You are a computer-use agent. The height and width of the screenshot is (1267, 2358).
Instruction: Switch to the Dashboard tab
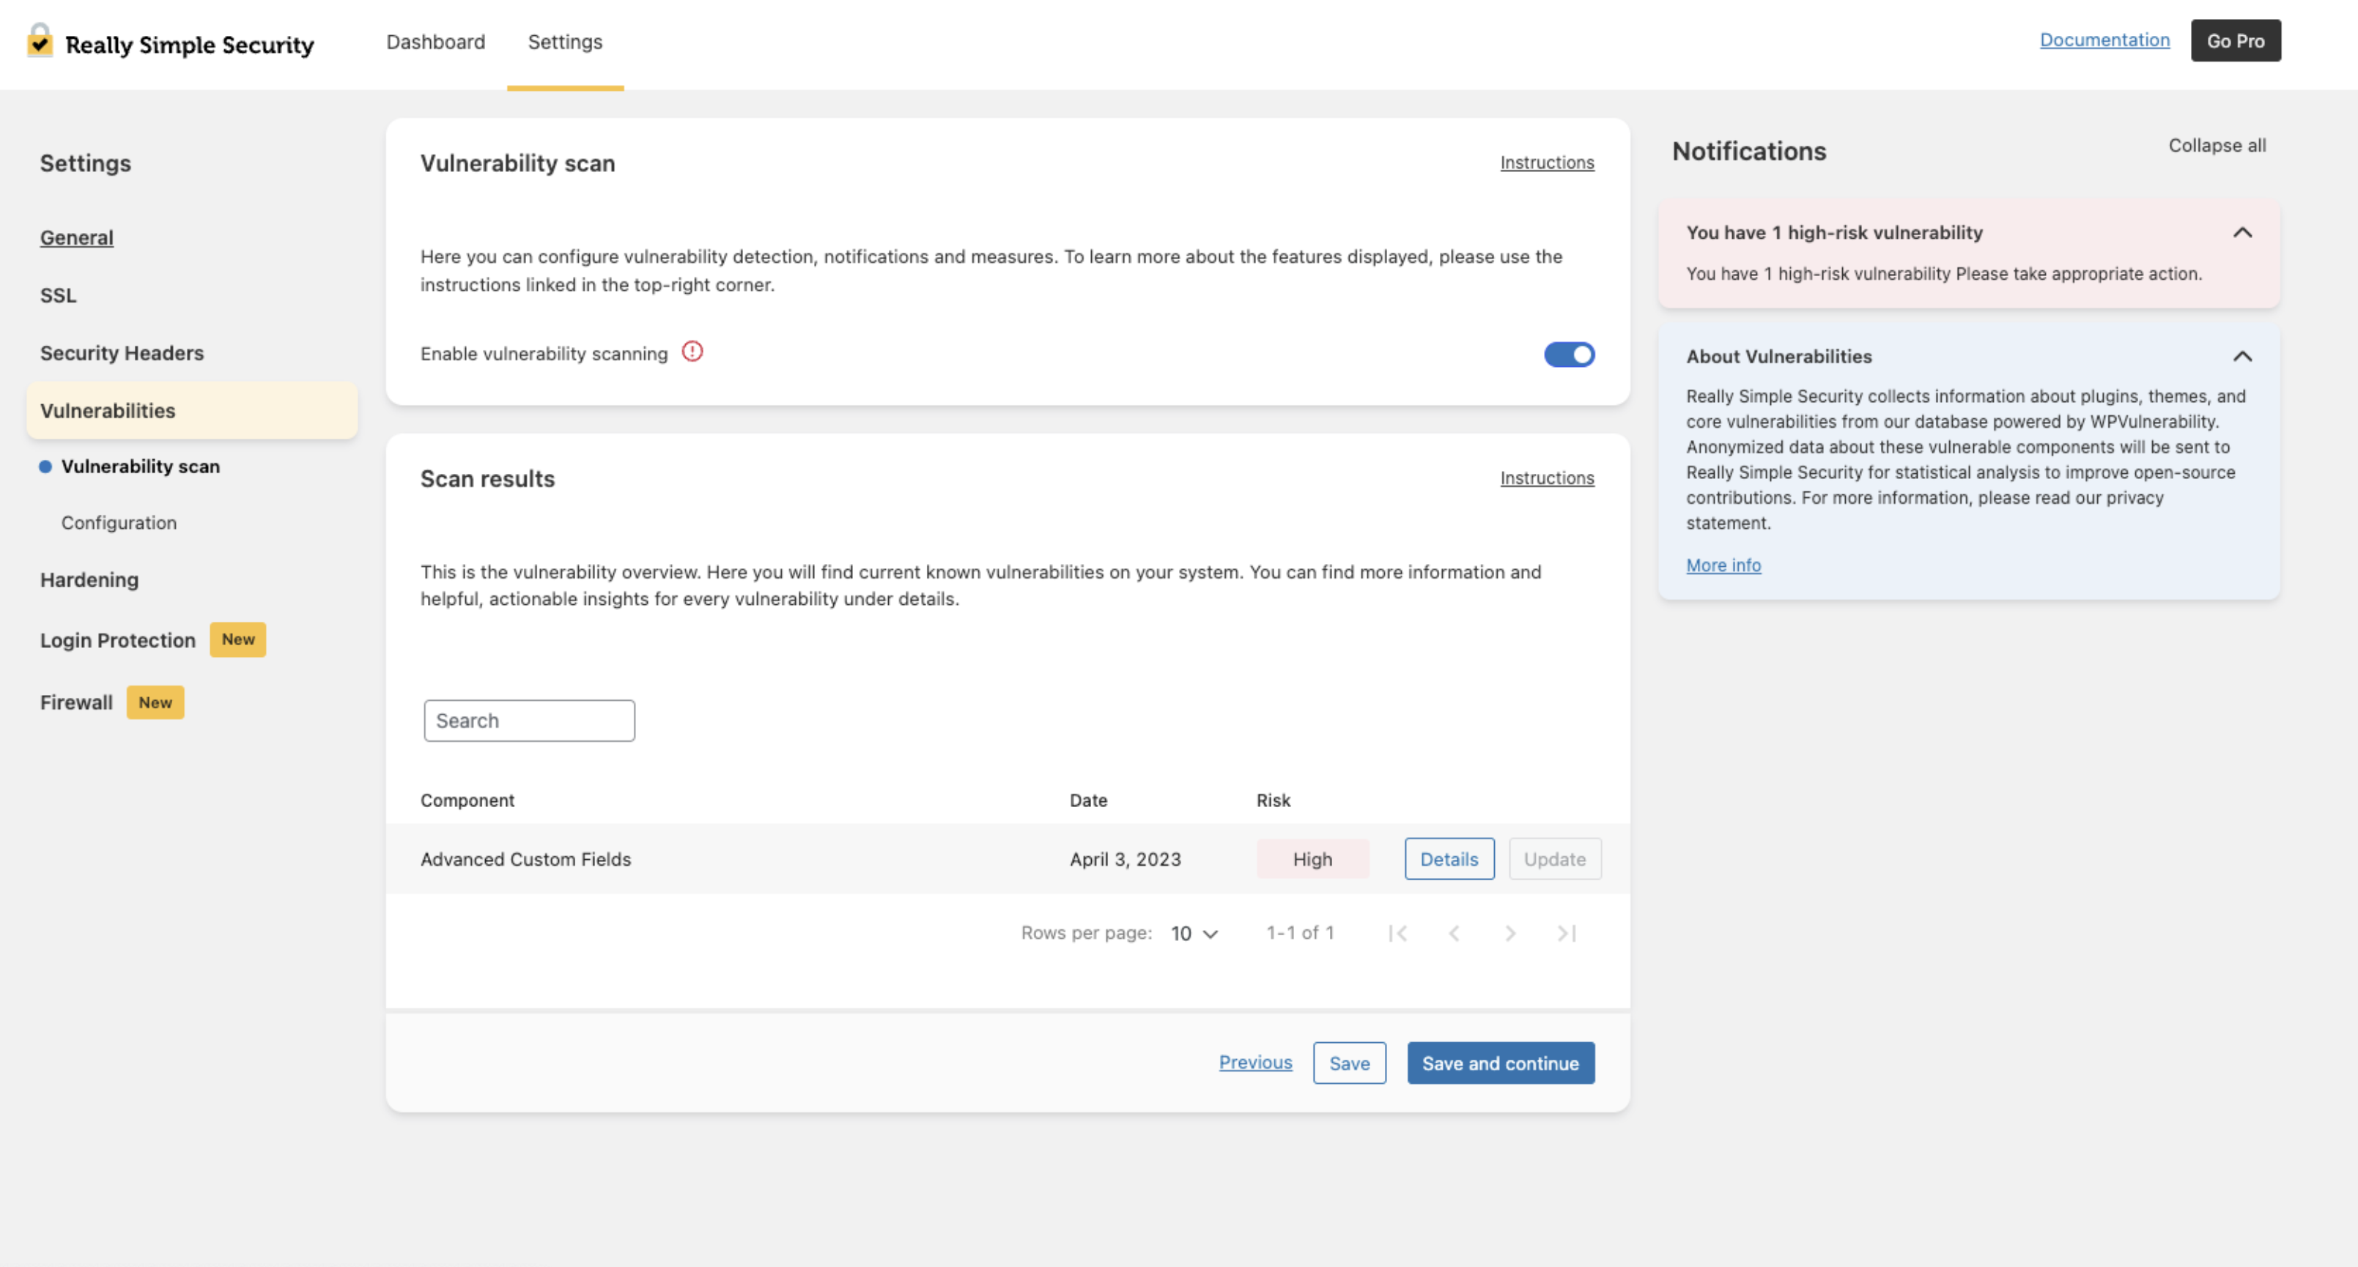tap(436, 42)
